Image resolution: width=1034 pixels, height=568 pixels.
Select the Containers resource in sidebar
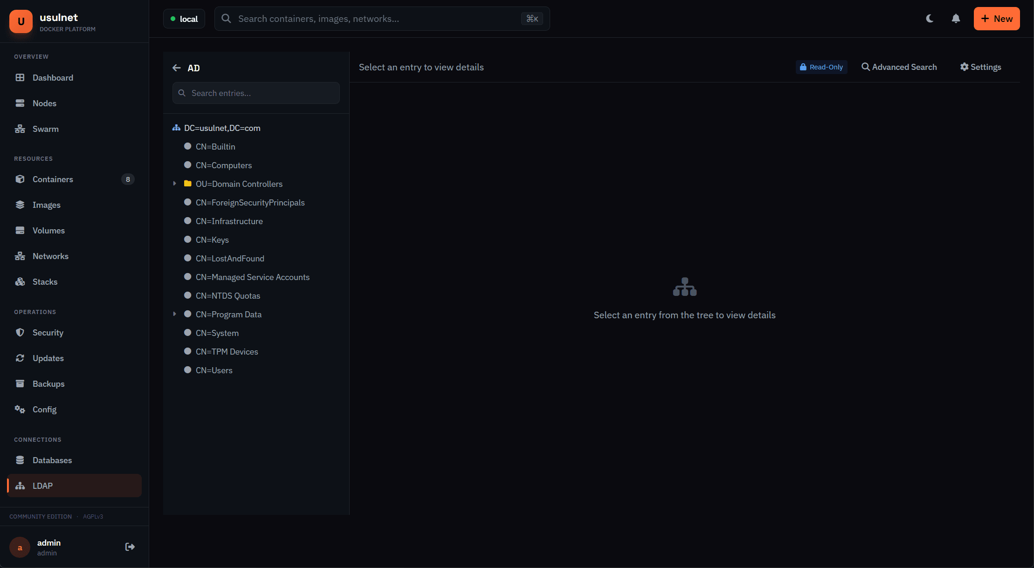click(53, 179)
